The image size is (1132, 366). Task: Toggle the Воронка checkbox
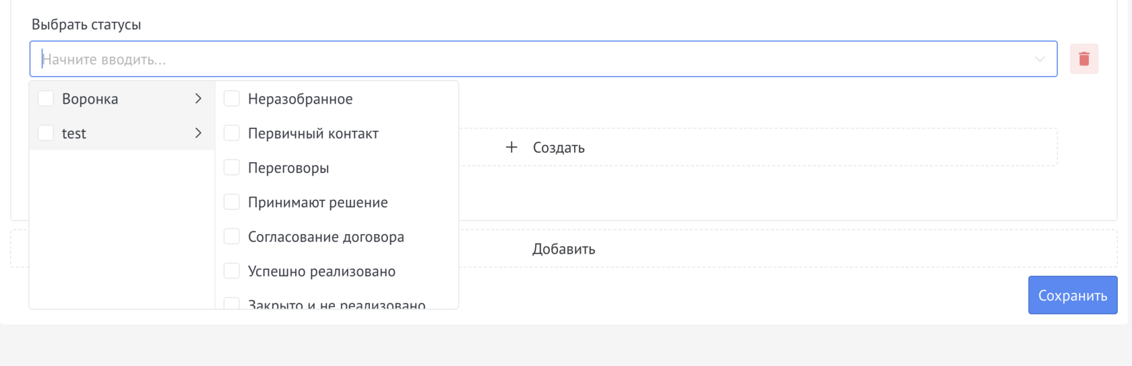click(x=46, y=99)
